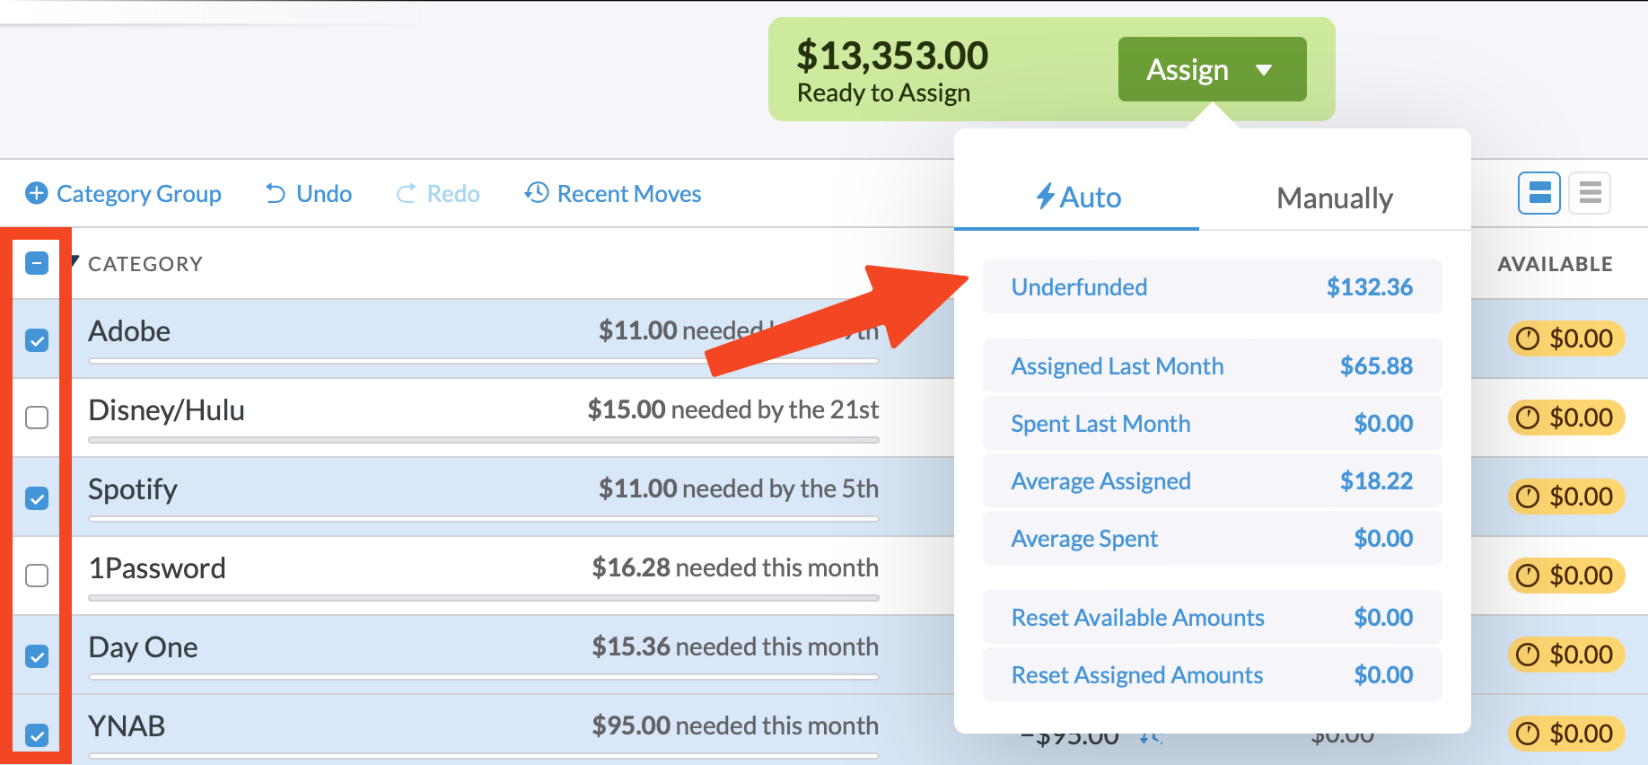This screenshot has width=1648, height=765.
Task: Select the split-view layout icon
Action: click(x=1538, y=192)
